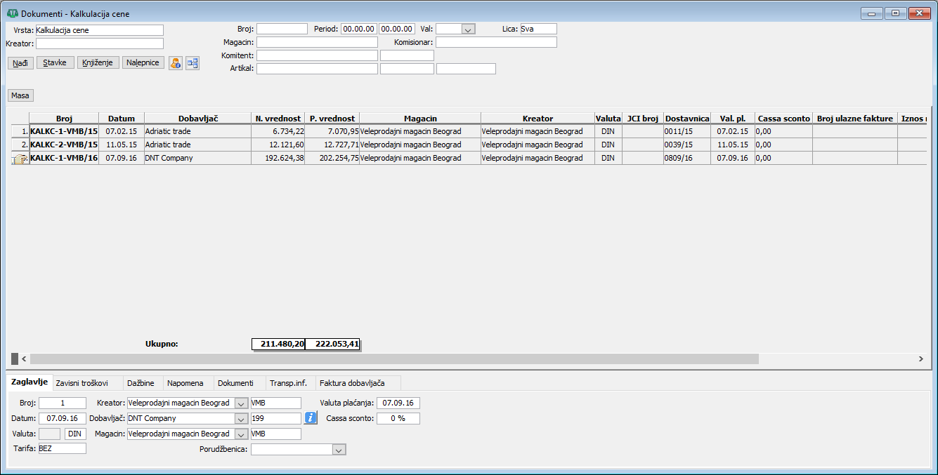
Task: Click the Val. pl. cell 11.05.15
Action: pyautogui.click(x=733, y=145)
